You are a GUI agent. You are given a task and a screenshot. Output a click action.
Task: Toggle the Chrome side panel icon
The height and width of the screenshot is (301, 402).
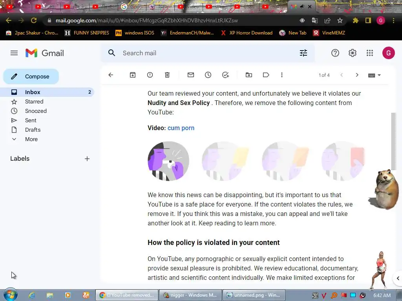pyautogui.click(x=368, y=20)
